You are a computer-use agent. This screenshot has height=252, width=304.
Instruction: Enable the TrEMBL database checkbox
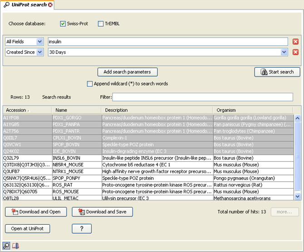coord(101,24)
